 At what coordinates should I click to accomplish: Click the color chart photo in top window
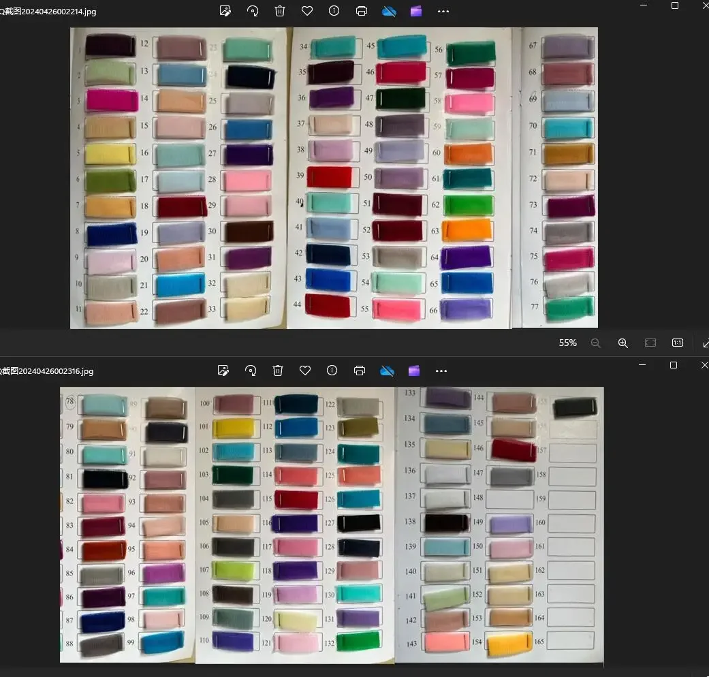point(334,178)
